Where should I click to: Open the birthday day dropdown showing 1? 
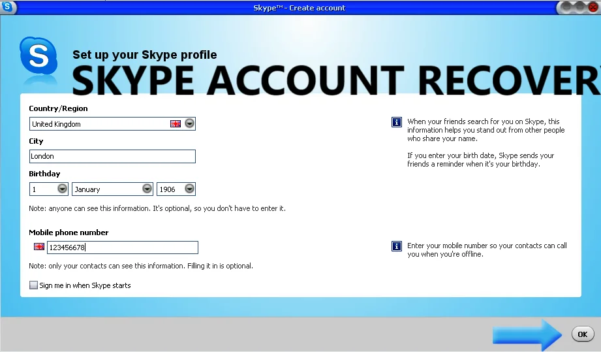click(62, 189)
